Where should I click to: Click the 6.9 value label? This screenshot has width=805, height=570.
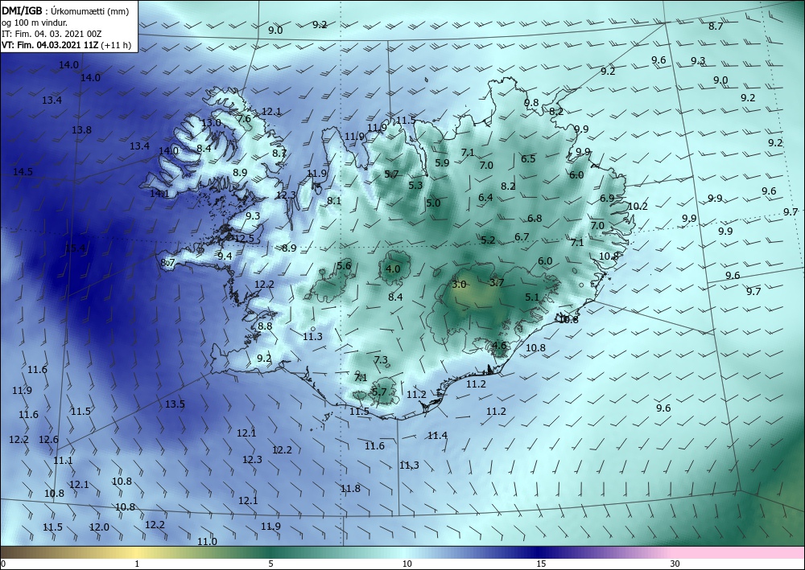pos(607,198)
